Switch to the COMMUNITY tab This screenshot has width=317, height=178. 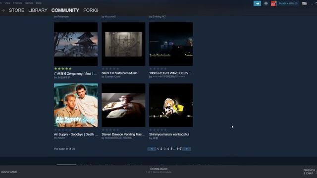click(65, 10)
